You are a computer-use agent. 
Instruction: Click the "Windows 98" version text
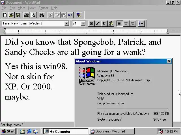[105, 76]
